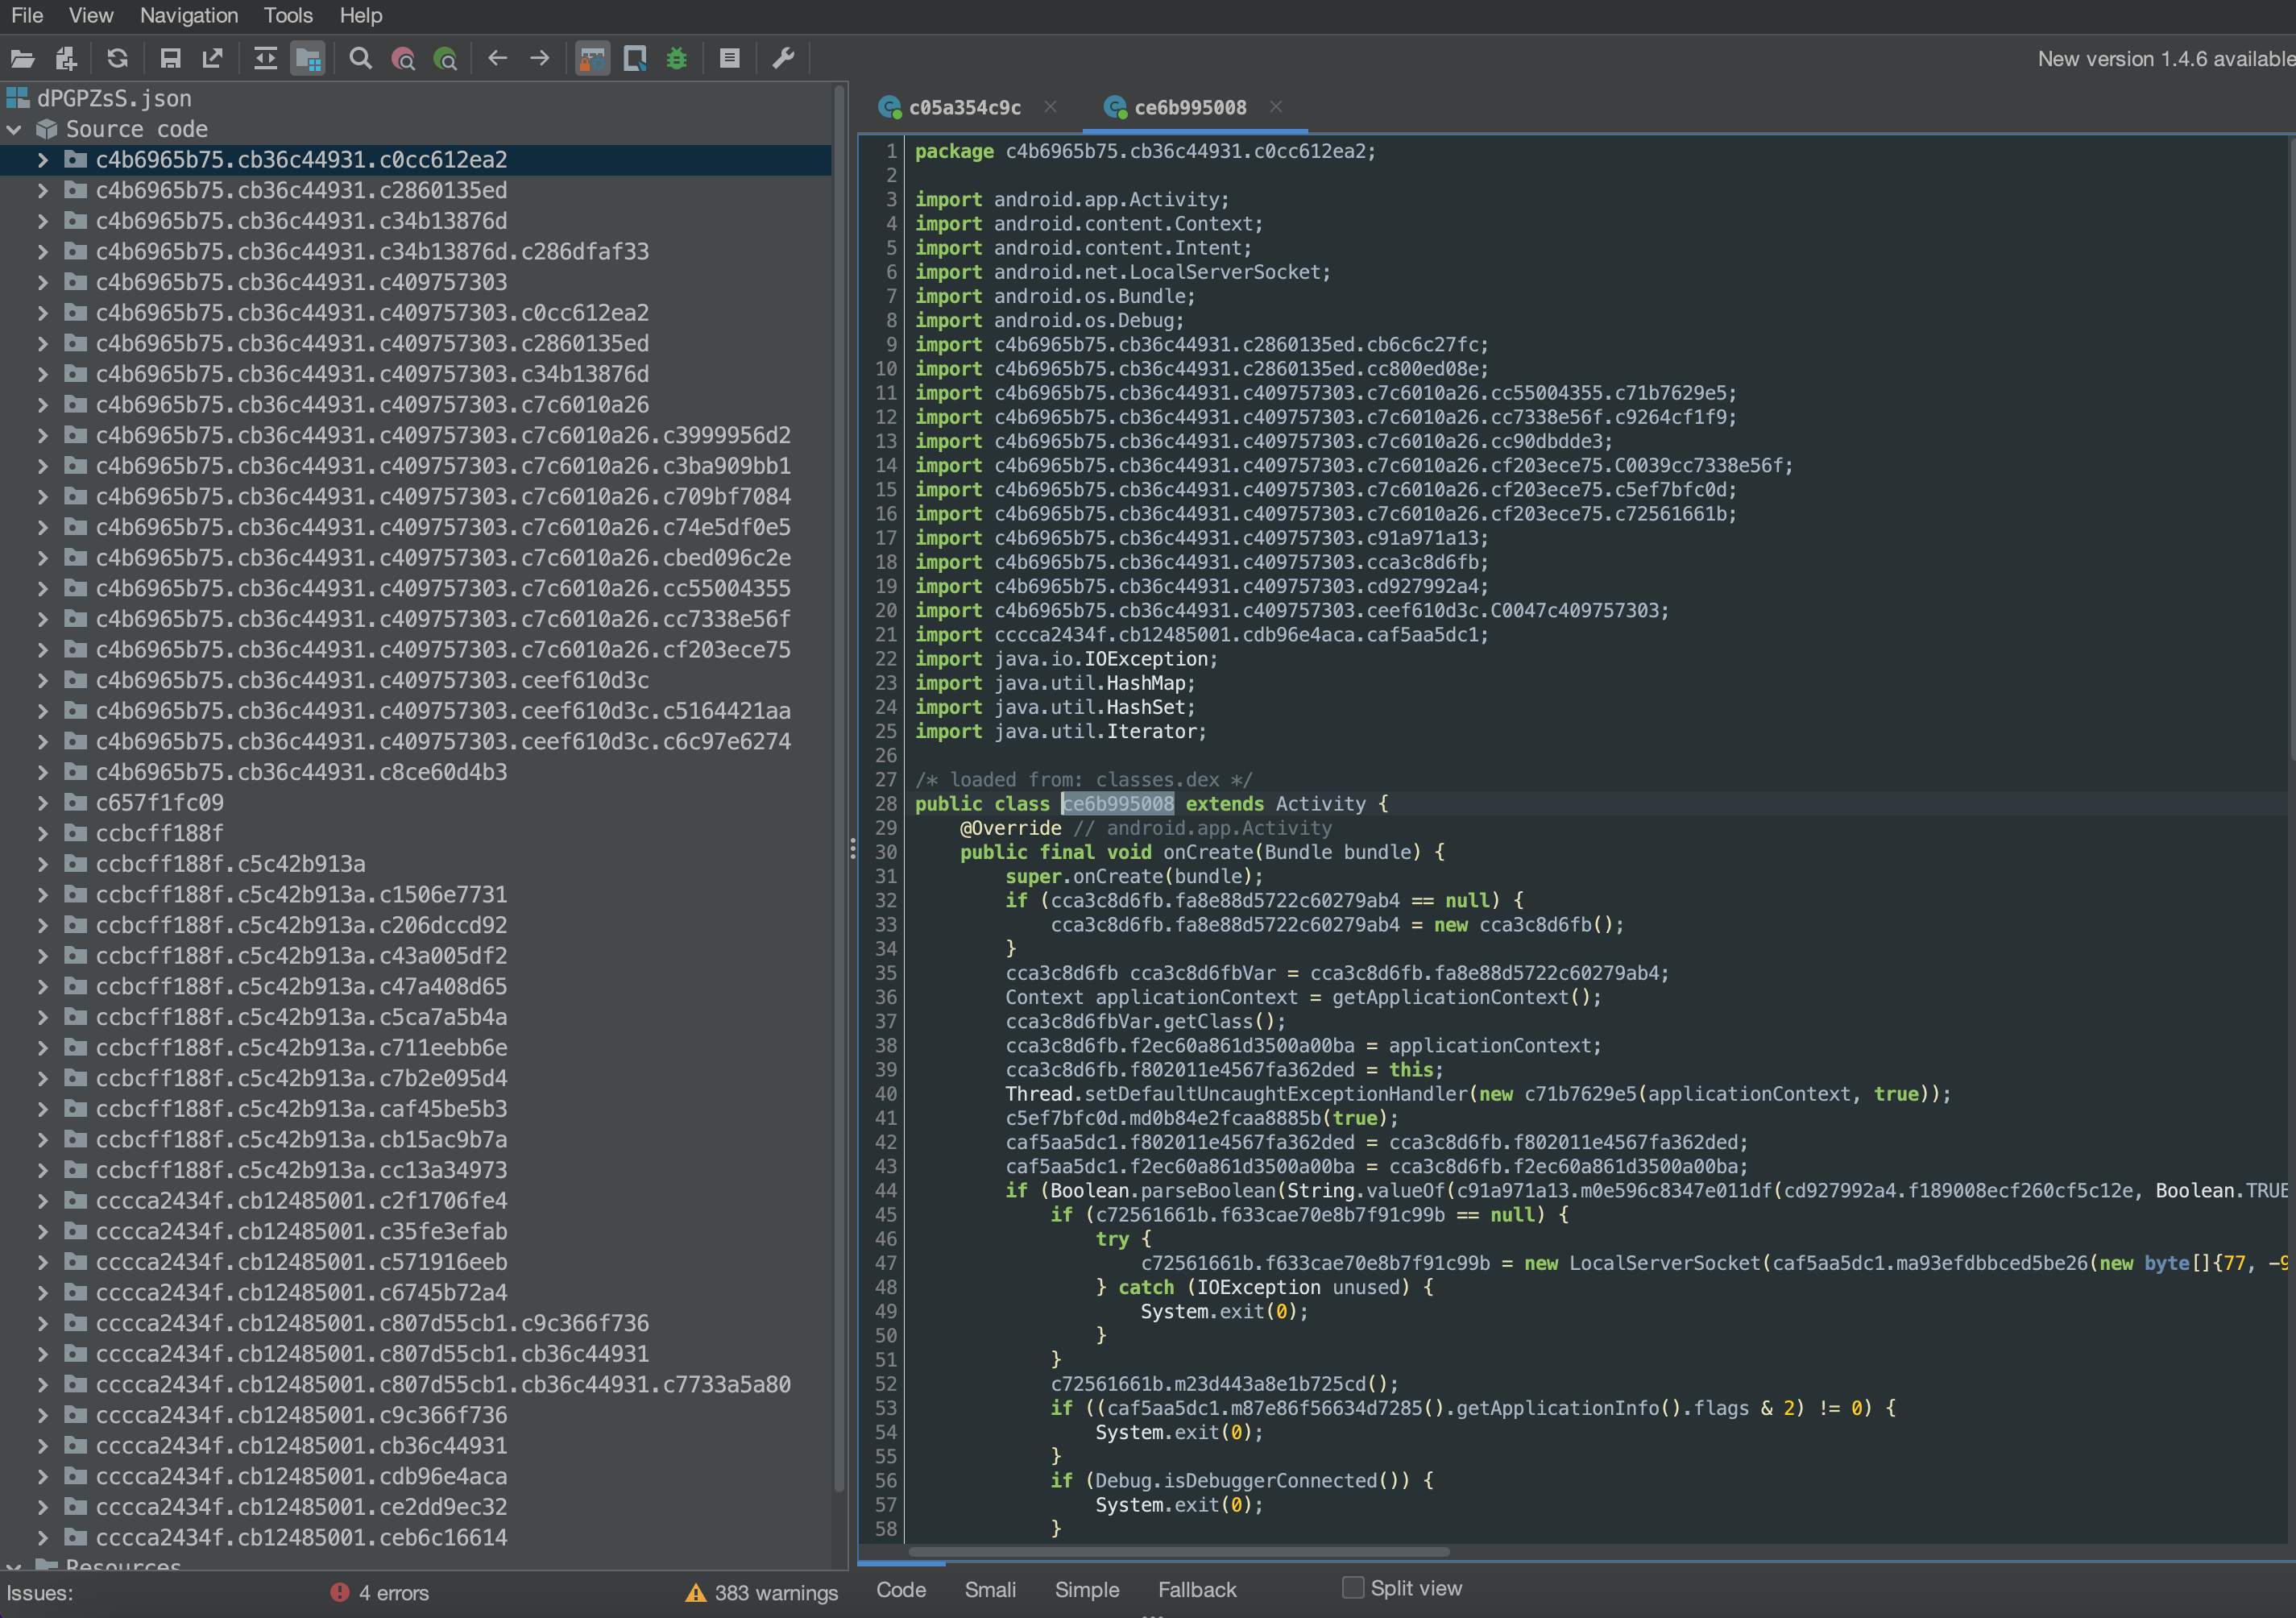This screenshot has height=1618, width=2296.
Task: Toggle sync with editor toolbar icon
Action: point(265,59)
